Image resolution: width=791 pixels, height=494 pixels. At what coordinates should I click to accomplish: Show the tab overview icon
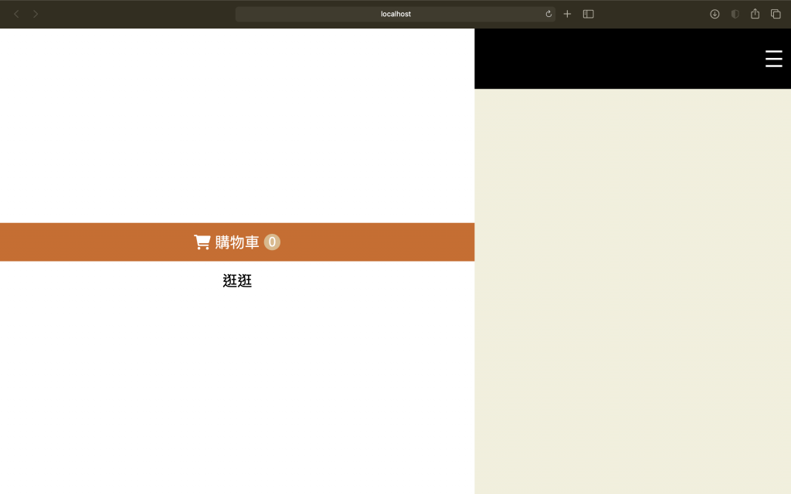click(776, 14)
